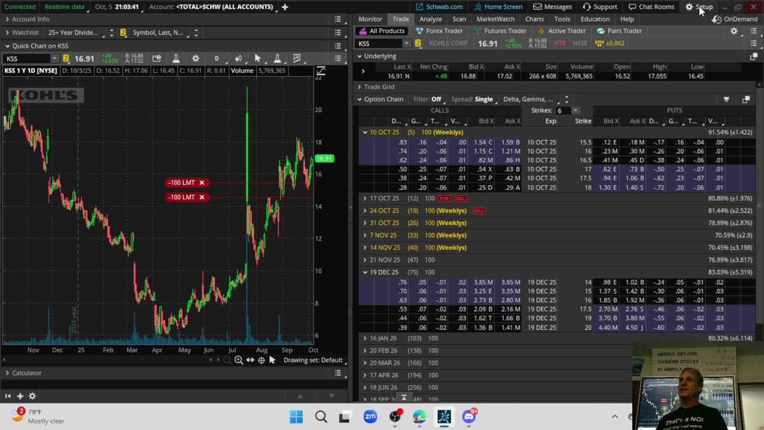Viewport: 764px width, 430px height.
Task: Open Windows taskbar search
Action: (x=321, y=416)
